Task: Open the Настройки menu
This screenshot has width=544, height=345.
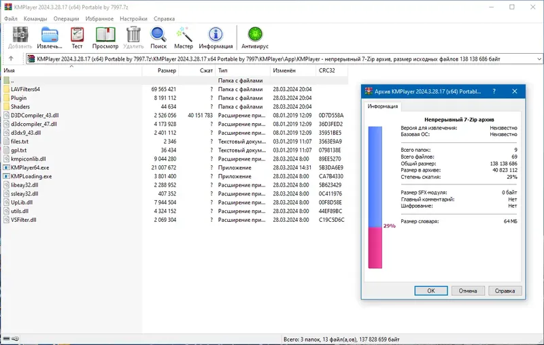Action: [x=133, y=19]
